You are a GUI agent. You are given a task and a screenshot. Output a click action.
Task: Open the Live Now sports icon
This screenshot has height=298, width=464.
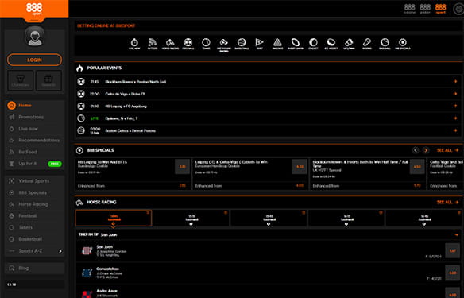click(x=134, y=44)
